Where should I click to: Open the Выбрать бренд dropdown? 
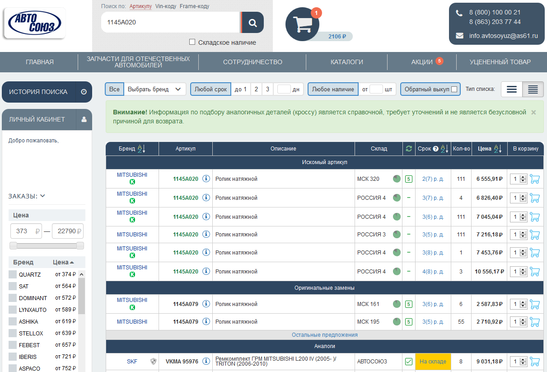[x=154, y=89]
